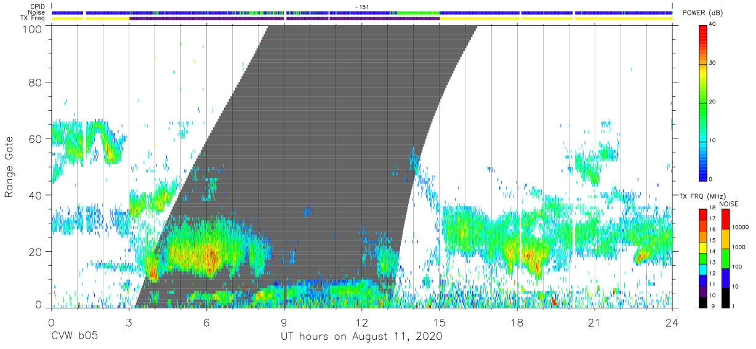
Task: Click the power colorbar 30 tick label
Action: [713, 63]
